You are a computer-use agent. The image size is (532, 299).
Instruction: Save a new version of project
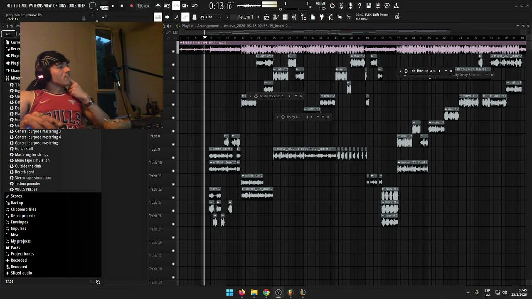click(x=378, y=6)
